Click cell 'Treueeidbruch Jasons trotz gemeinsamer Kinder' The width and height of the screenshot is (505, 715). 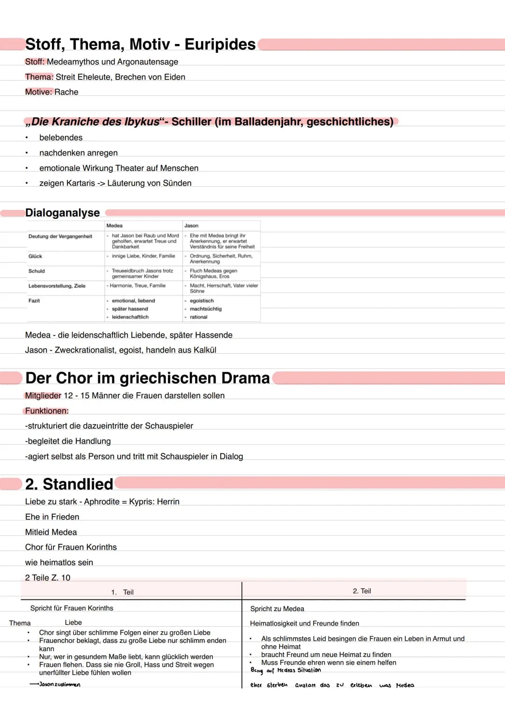click(x=142, y=273)
